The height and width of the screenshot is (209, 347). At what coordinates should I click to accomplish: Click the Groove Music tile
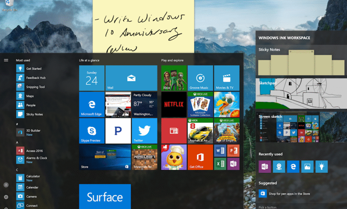(x=200, y=78)
